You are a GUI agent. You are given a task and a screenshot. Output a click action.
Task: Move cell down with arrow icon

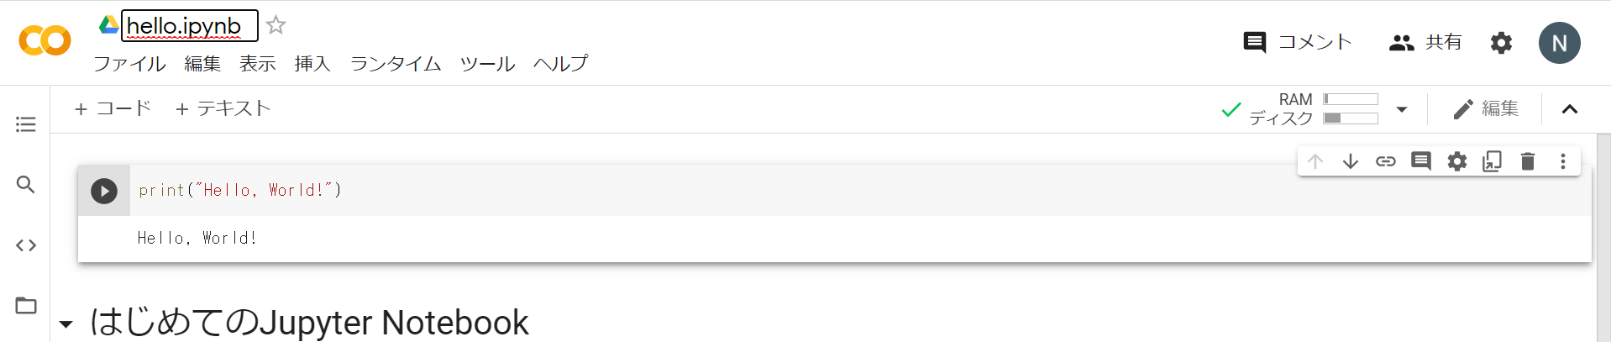pos(1351,161)
